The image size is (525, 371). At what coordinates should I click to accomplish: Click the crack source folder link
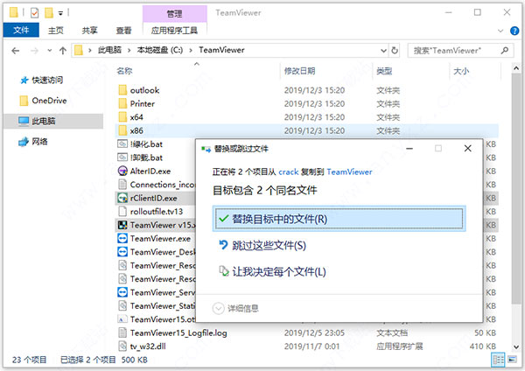[x=288, y=172]
